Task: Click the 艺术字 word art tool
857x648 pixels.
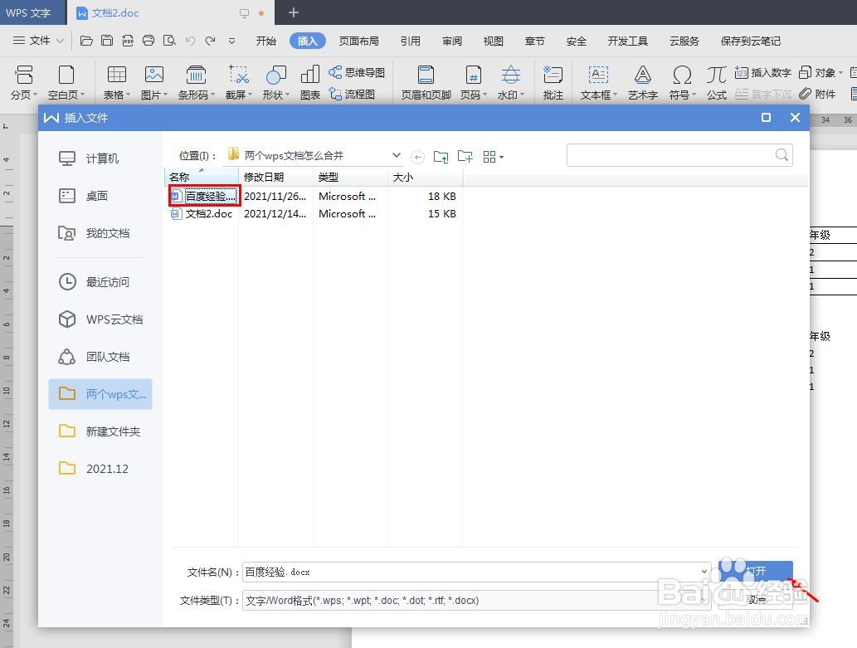Action: (x=643, y=83)
